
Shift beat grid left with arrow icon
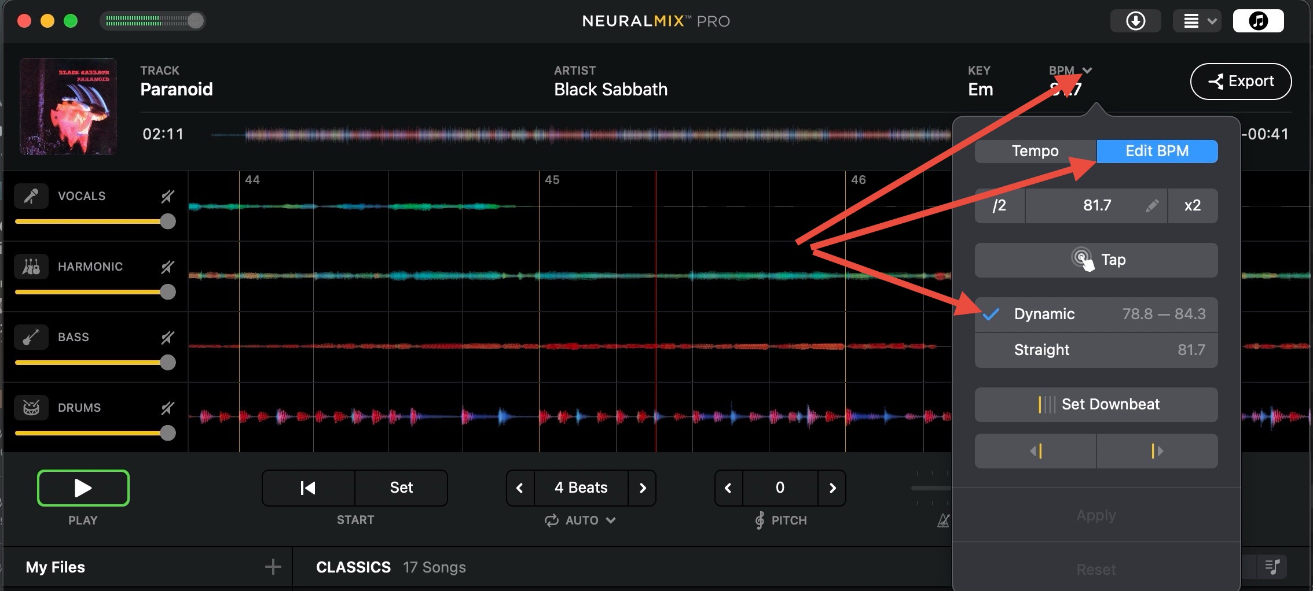tap(1036, 451)
